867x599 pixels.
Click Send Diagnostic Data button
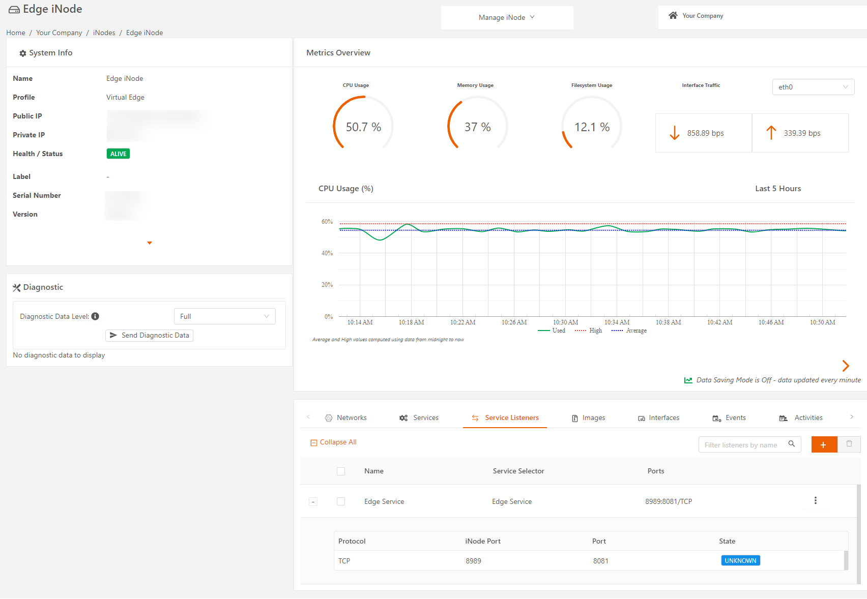149,336
